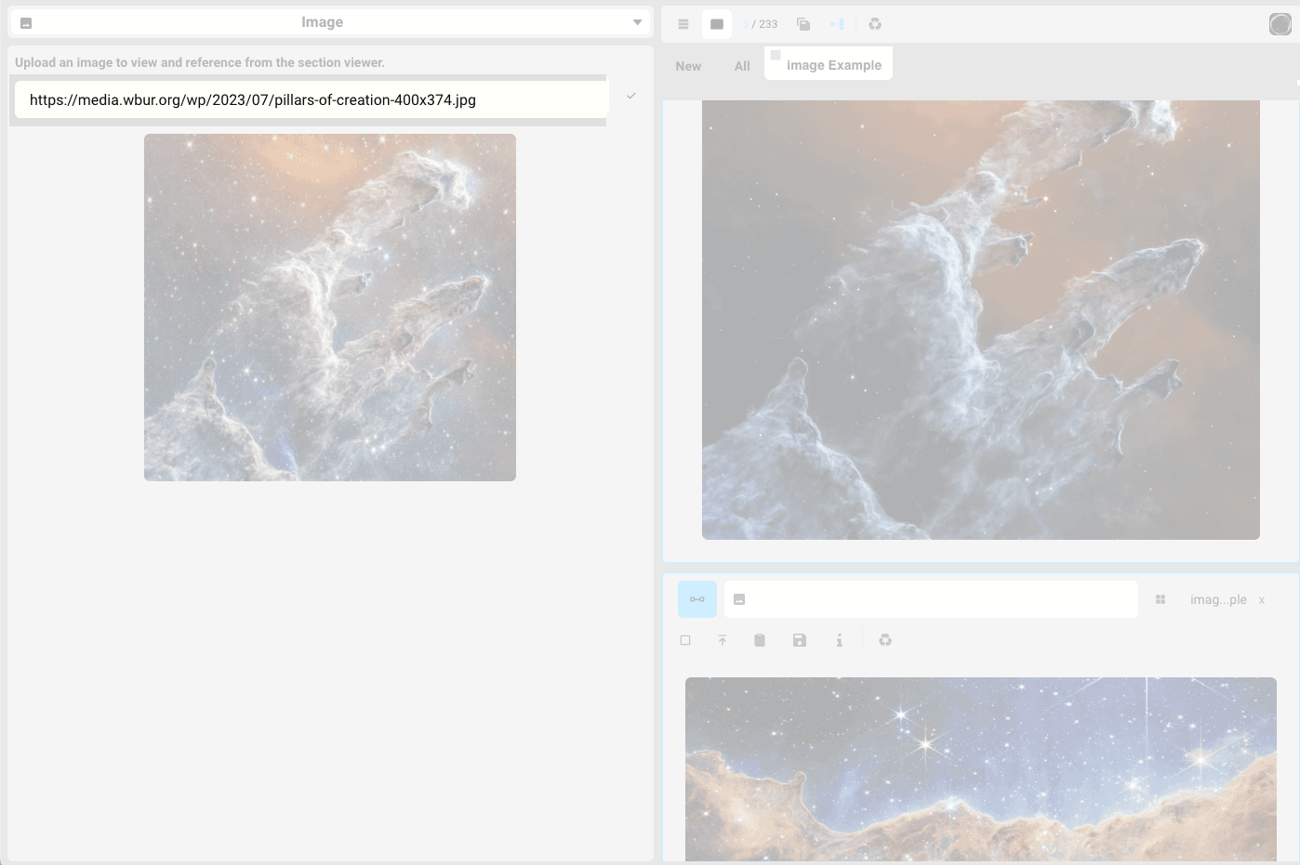This screenshot has height=865, width=1300.
Task: Toggle the checkbox on image Example tab
Action: click(776, 56)
